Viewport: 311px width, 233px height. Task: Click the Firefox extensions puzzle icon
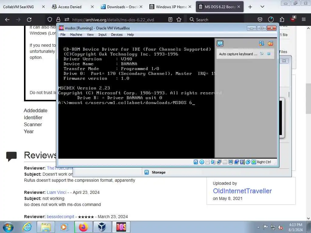point(282,19)
